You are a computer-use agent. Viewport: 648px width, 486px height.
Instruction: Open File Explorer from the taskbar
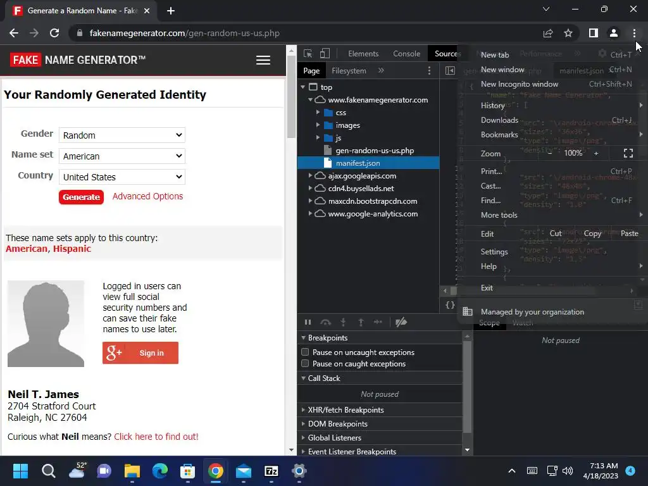[x=132, y=471]
